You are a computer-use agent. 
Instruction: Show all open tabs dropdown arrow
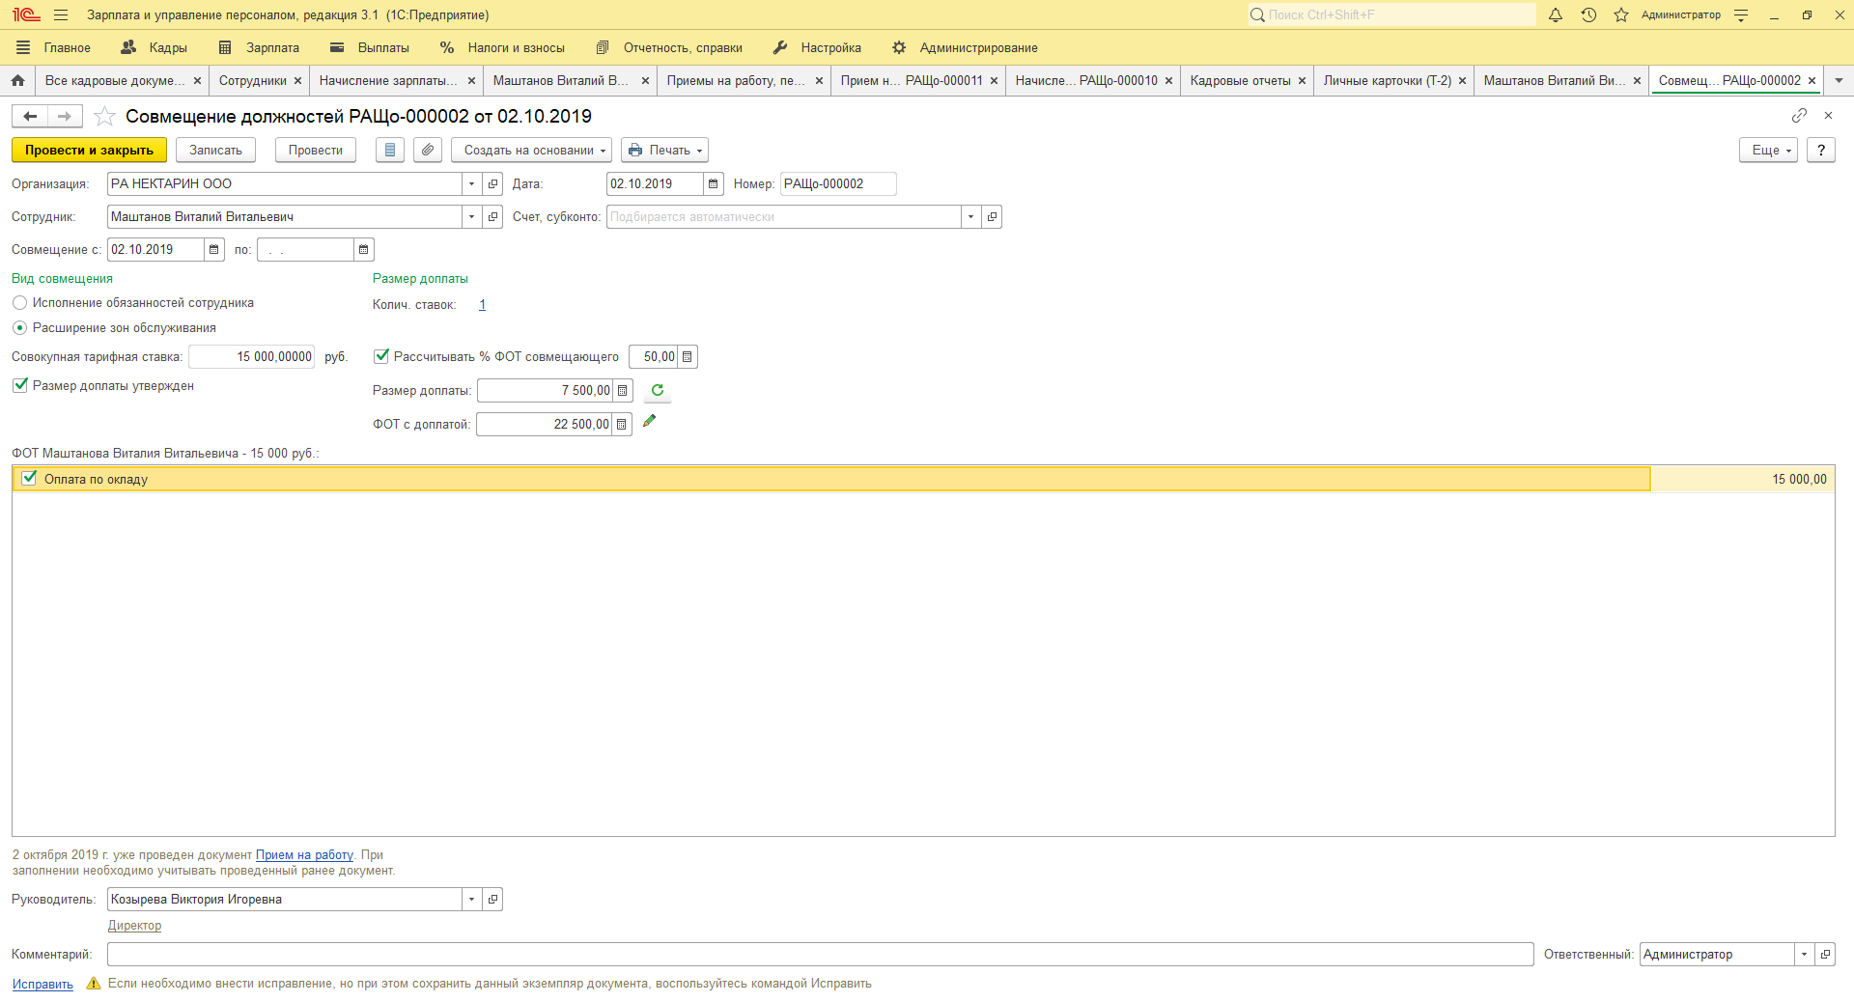[1839, 80]
